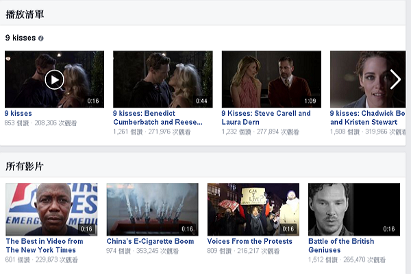
Task: Open 9 kisses: Benedict Cumberbatch and Reese link
Action: click(158, 118)
